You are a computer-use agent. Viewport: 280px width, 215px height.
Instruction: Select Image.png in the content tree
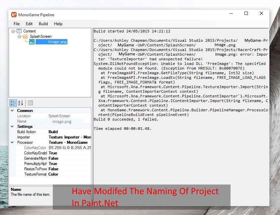point(51,42)
